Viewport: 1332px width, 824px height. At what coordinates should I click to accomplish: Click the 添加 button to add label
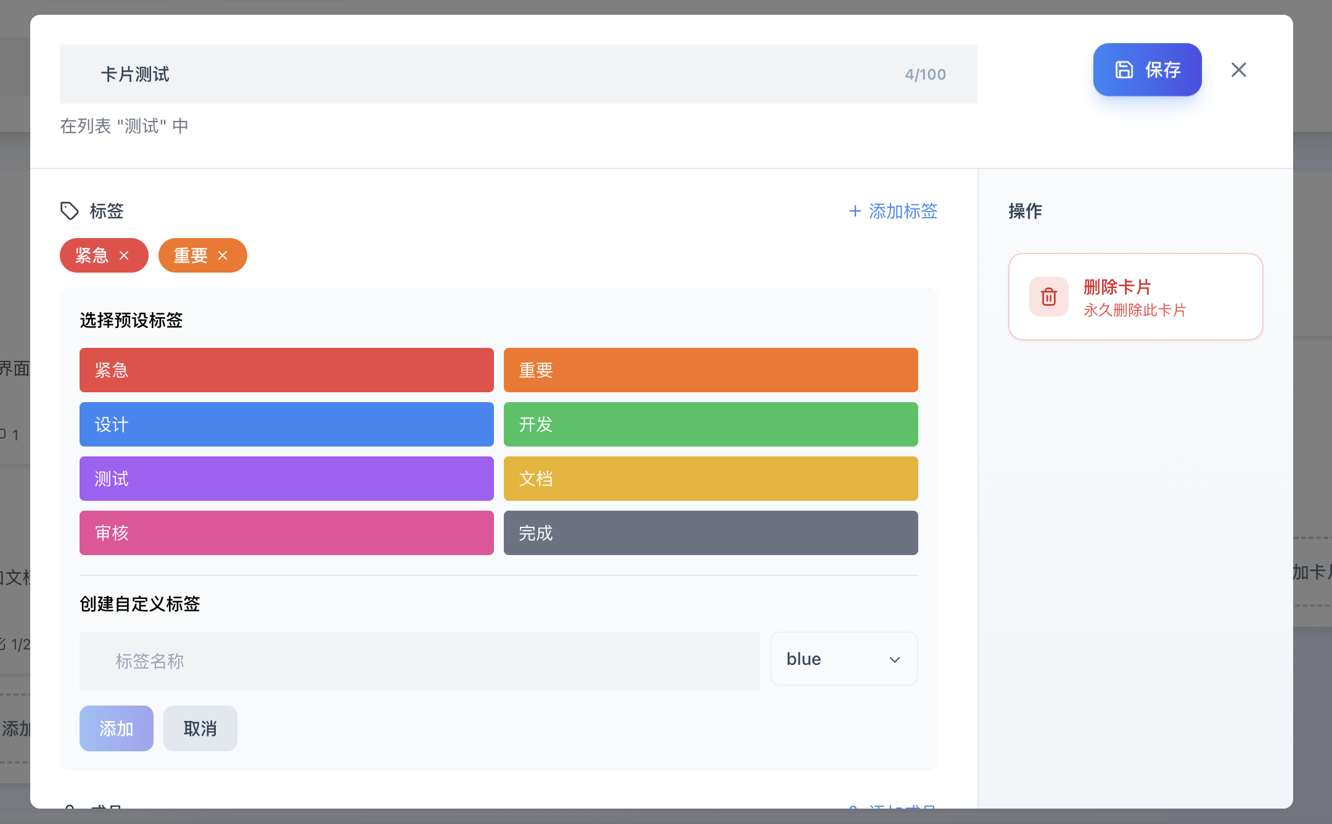pyautogui.click(x=116, y=728)
